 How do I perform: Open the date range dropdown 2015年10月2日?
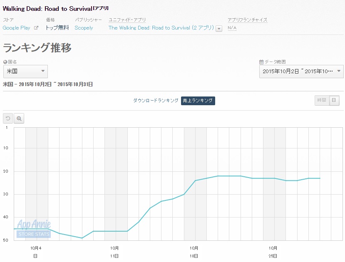301,71
